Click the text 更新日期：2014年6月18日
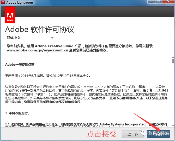Screen dimensions: 175x141 point(24,76)
